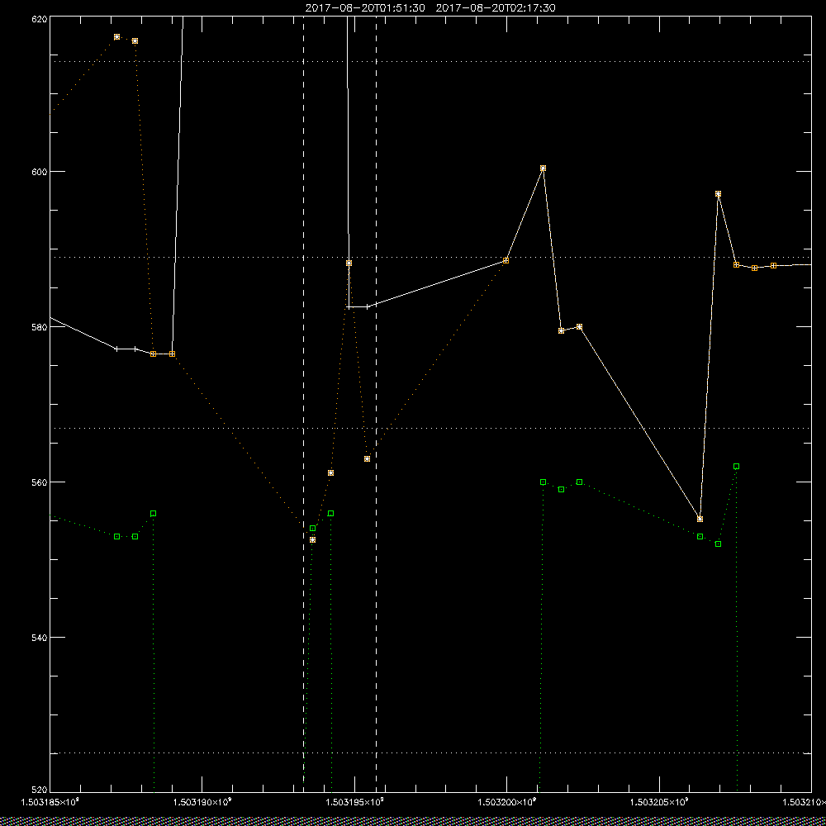
Task: Click the right vertical dashed line
Action: click(x=376, y=404)
